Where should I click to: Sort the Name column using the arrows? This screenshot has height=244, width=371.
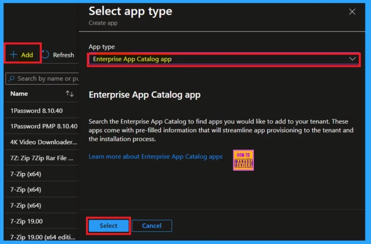coord(70,94)
